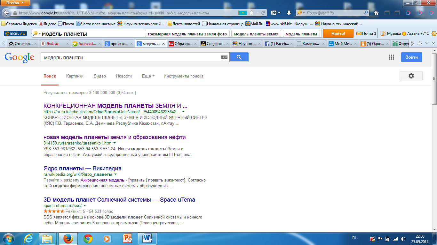
Task: Open the bookmarks menu dropdown arrow
Action: point(279,13)
